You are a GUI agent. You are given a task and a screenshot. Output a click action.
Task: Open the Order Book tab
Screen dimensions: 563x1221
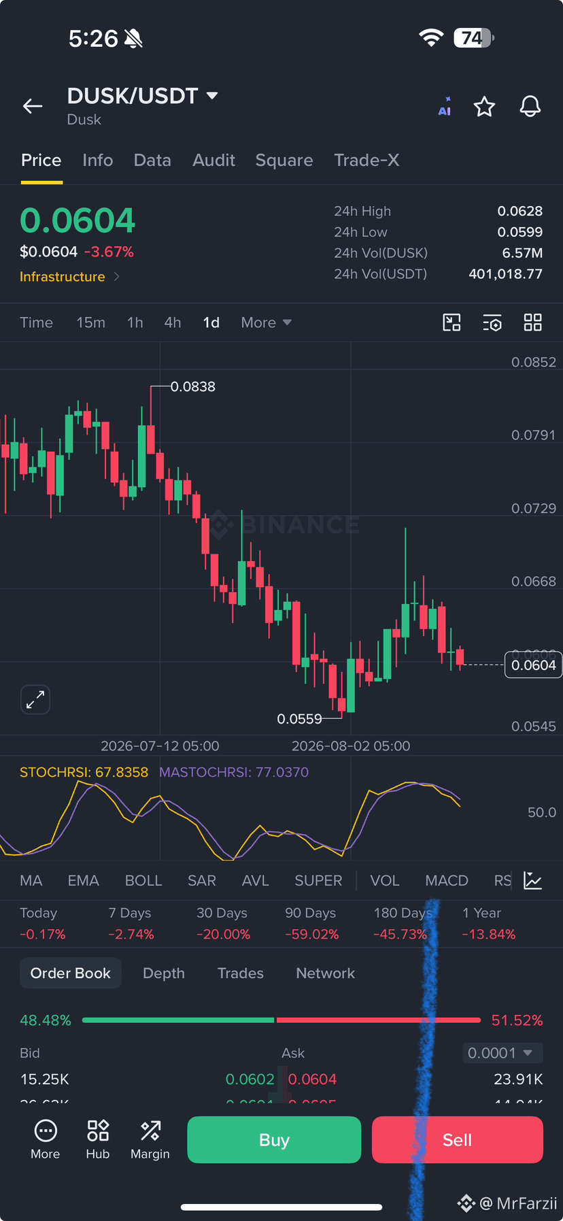pyautogui.click(x=71, y=973)
